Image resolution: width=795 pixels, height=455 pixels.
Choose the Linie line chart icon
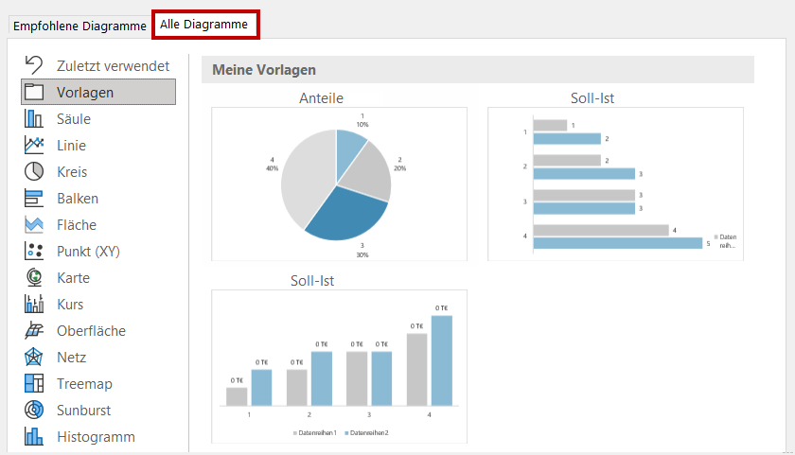34,146
